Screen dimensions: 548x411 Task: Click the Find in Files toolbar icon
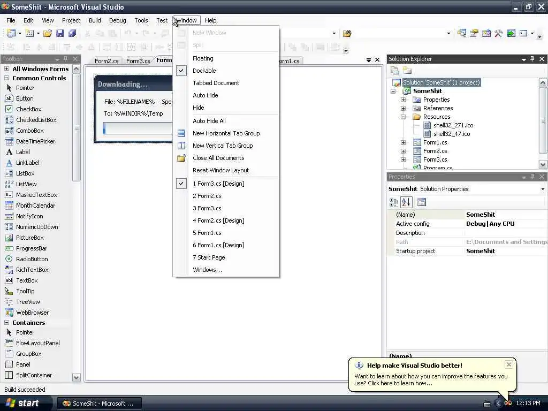347,34
